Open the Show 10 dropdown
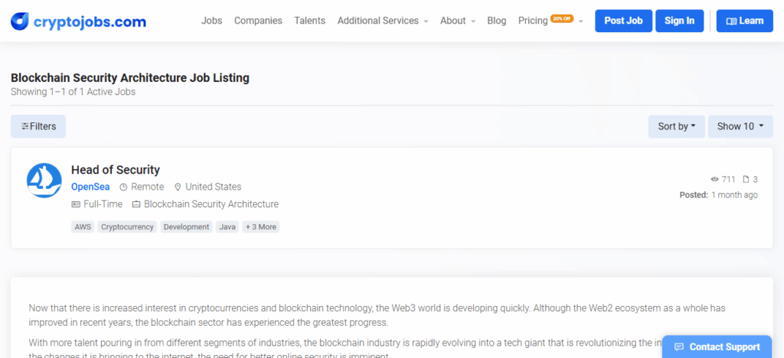The width and height of the screenshot is (784, 358). pos(740,126)
